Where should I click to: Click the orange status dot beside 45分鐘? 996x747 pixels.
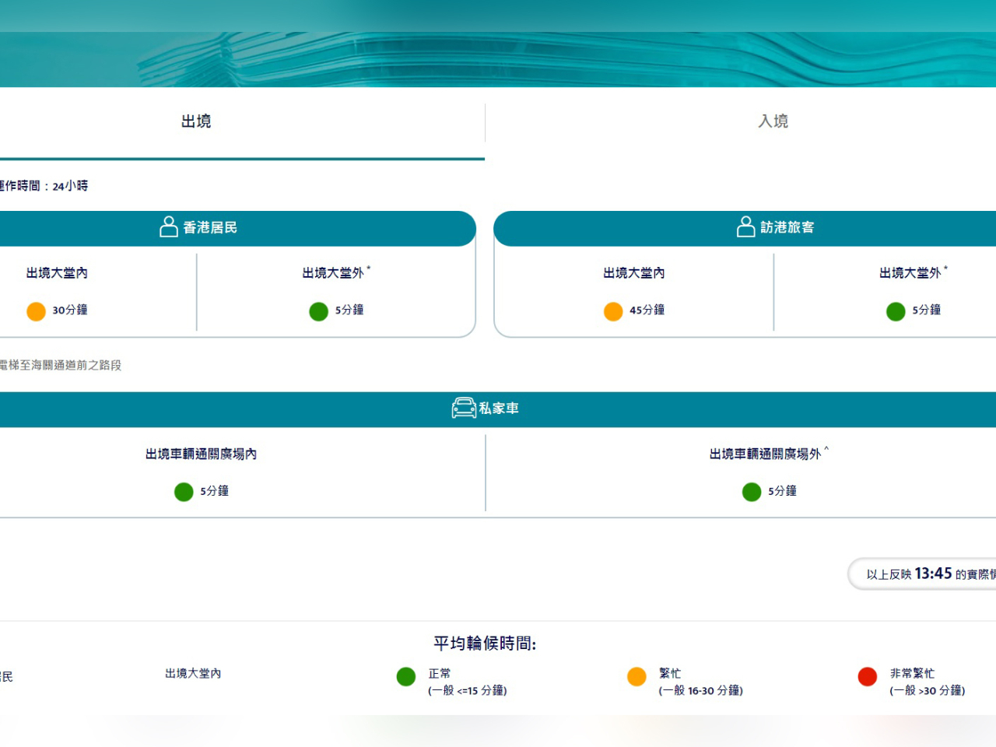tap(613, 311)
